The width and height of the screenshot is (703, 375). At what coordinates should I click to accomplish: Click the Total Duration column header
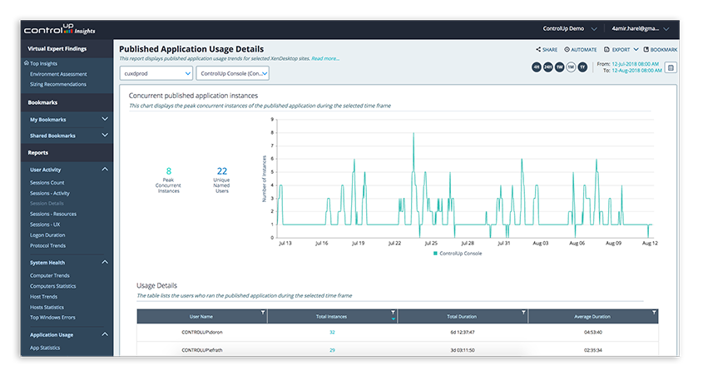(x=462, y=317)
